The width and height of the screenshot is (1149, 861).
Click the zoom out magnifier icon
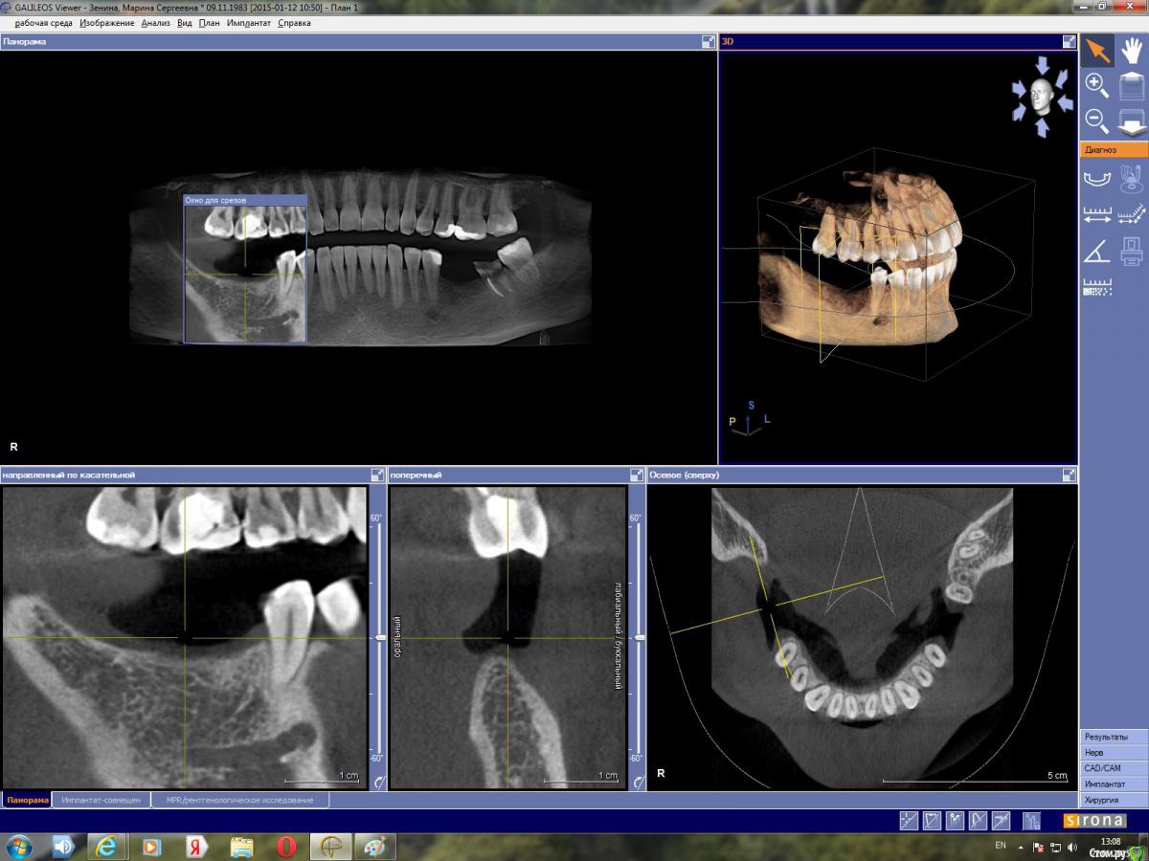[x=1097, y=121]
